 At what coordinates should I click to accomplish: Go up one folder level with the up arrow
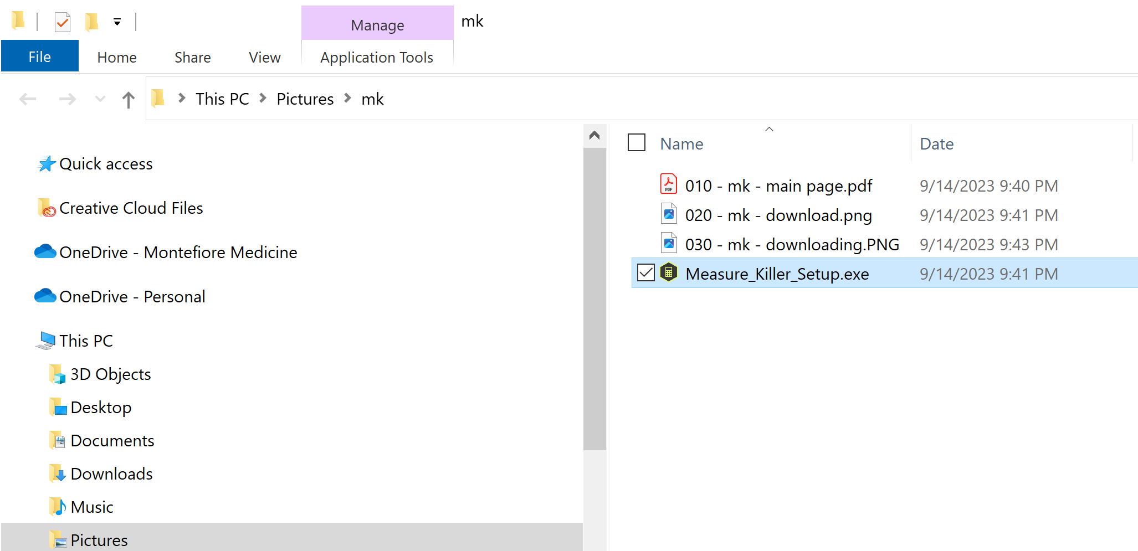click(128, 99)
